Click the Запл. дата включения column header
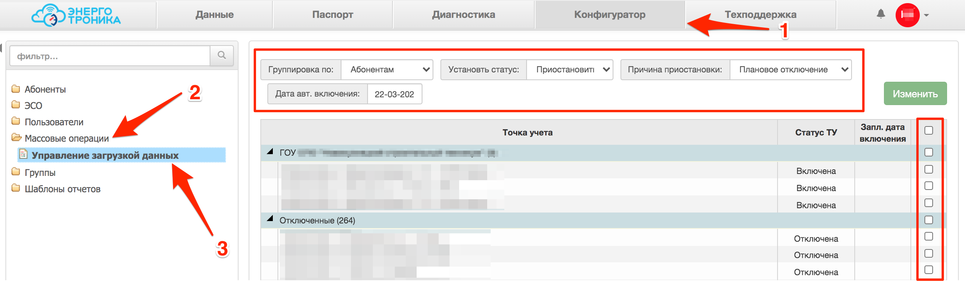This screenshot has width=965, height=281. tap(883, 133)
